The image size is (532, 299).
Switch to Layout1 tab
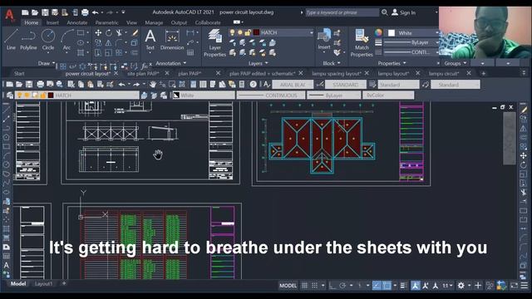[x=43, y=284]
